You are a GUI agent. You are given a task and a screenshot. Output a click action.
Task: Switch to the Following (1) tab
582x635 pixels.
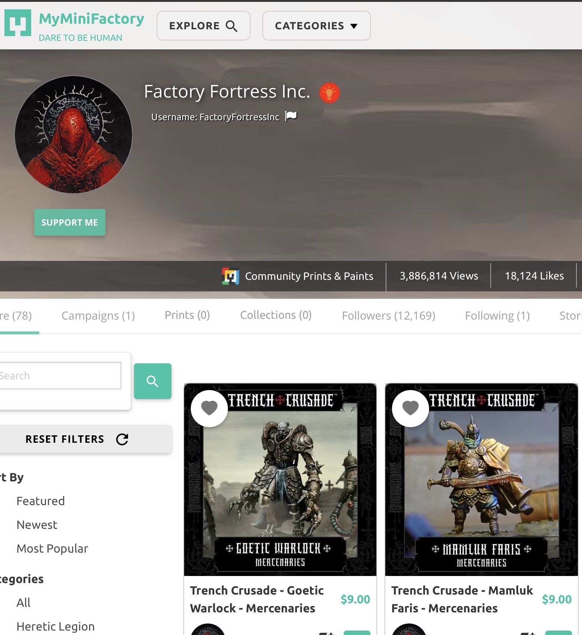(497, 315)
